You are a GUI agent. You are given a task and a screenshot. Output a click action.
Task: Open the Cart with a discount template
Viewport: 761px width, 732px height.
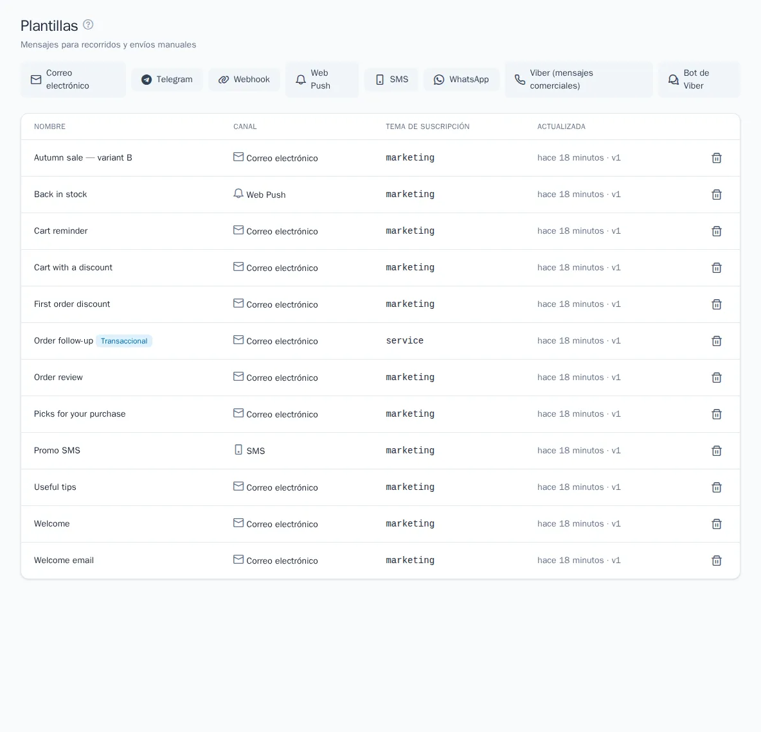73,268
